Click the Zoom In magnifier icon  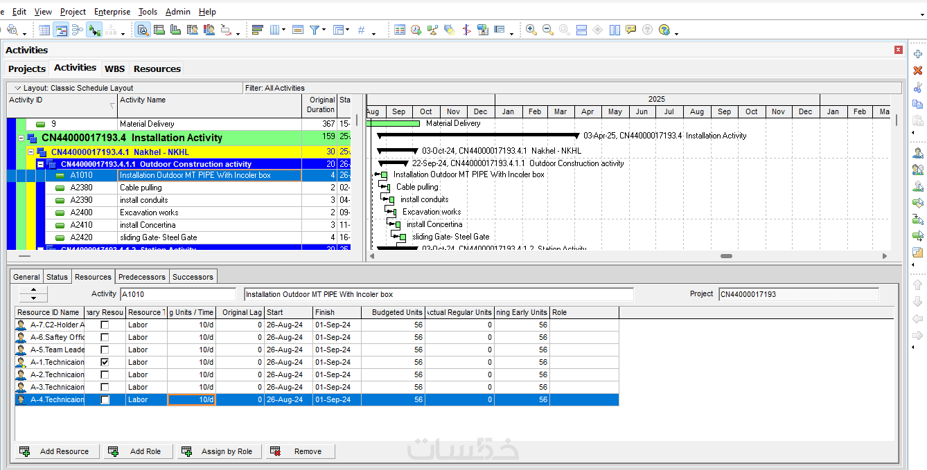coord(531,30)
